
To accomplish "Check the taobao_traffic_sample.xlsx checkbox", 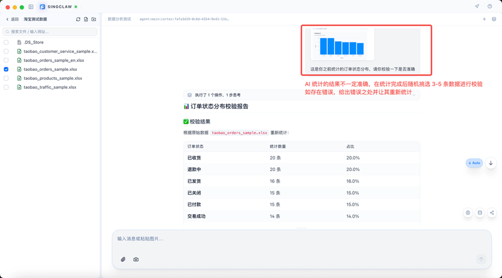I will click(6, 87).
